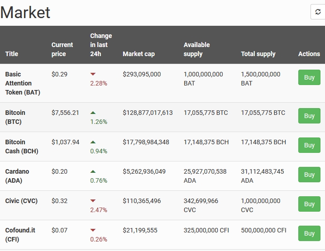Open the Cardano (ADA) title entry
The height and width of the screenshot is (251, 325).
[17, 176]
